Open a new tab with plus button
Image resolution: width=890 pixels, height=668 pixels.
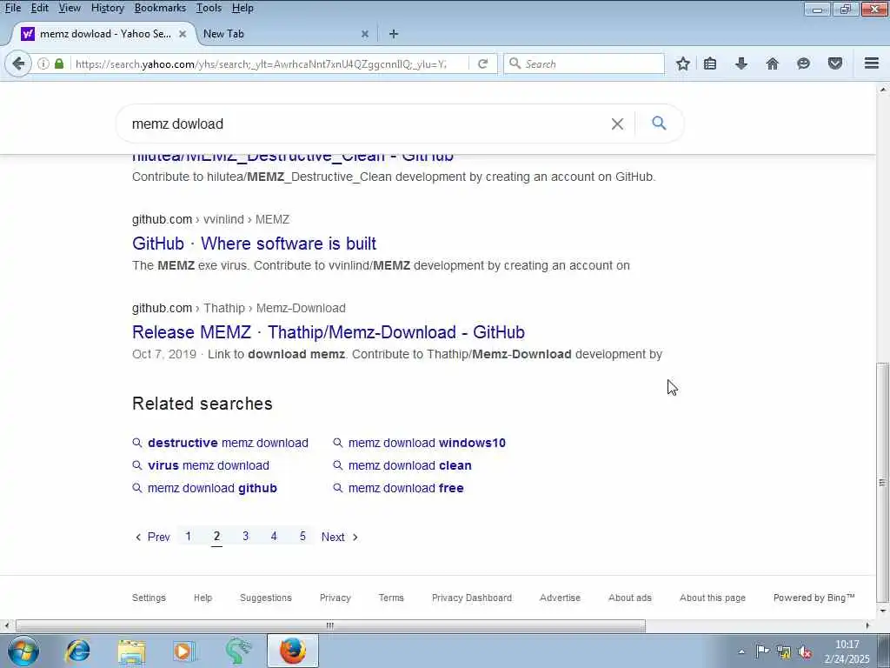(394, 34)
